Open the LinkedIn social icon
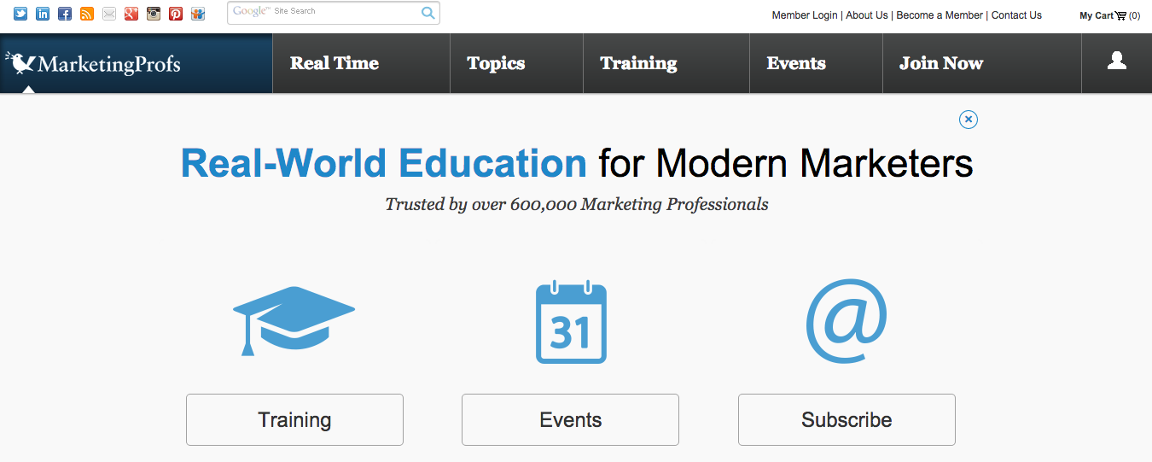The image size is (1152, 462). click(x=43, y=14)
